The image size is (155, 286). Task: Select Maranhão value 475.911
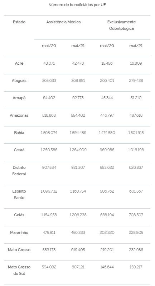[49, 232]
